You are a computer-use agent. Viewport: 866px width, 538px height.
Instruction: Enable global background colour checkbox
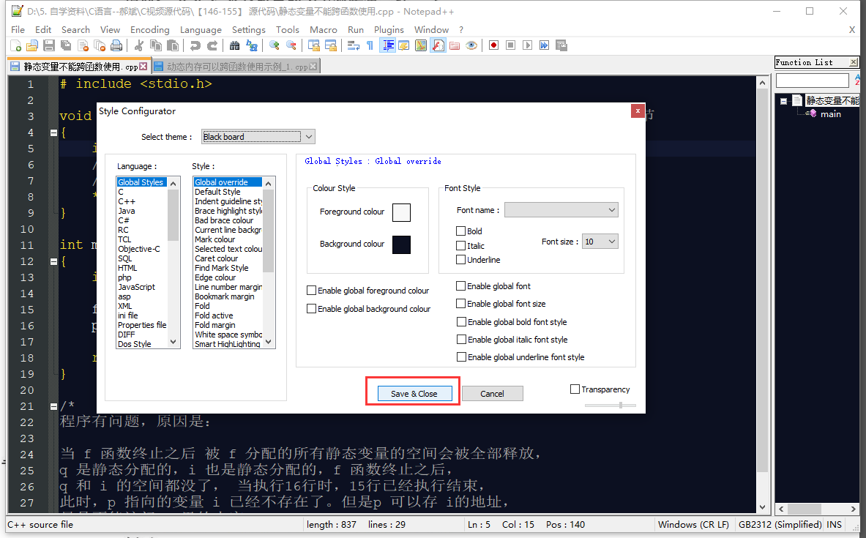click(x=312, y=309)
